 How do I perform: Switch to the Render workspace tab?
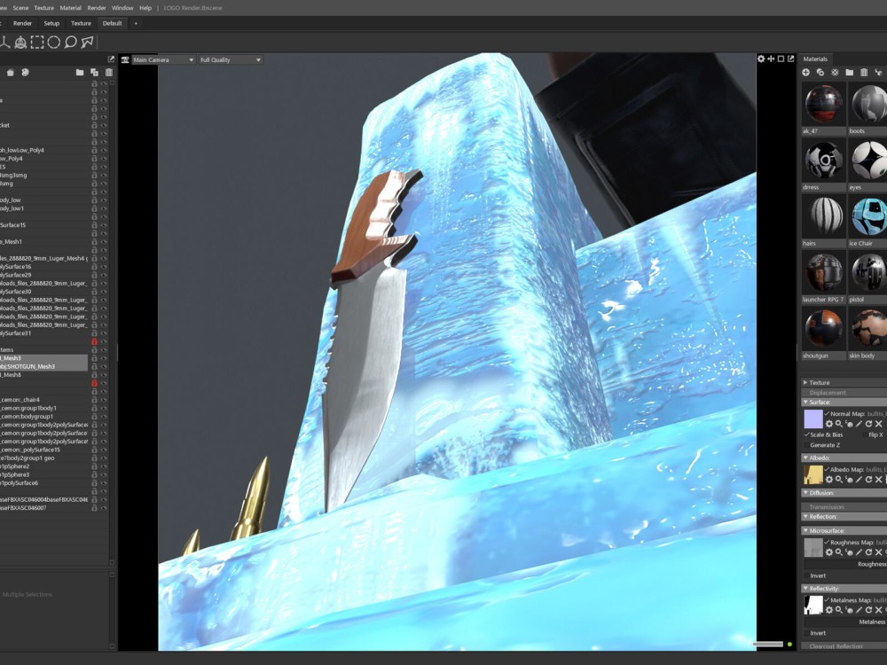[x=23, y=23]
